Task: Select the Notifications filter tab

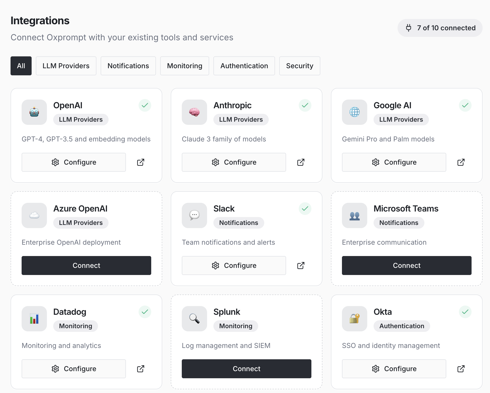Action: click(x=128, y=66)
